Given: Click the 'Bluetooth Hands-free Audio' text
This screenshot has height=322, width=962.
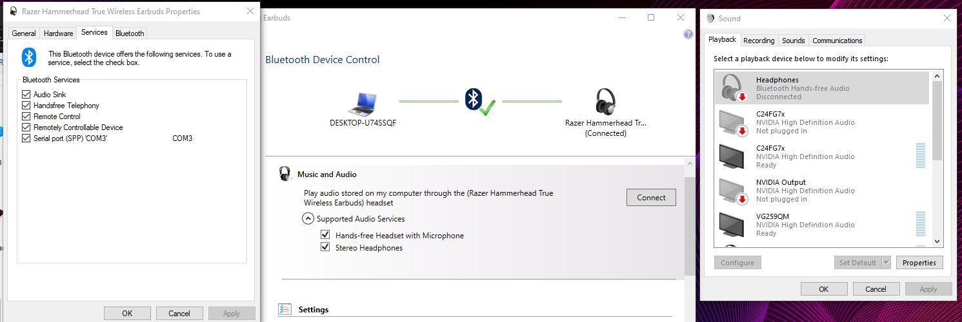Looking at the screenshot, I should click(x=803, y=88).
